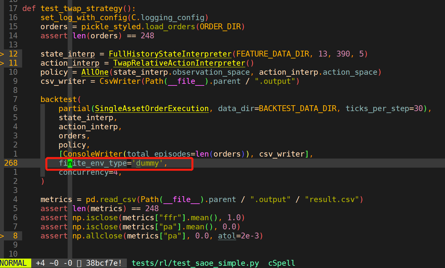Click the 'FEATURE_DATA_DIR' argument
This screenshot has height=268, width=445.
tap(272, 54)
